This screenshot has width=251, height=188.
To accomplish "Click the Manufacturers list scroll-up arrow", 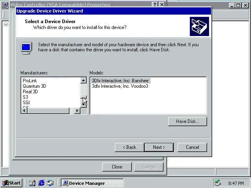I will coord(84,80).
